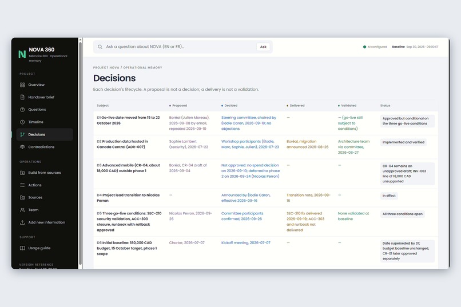Click the Decisions branch icon

[x=22, y=134]
